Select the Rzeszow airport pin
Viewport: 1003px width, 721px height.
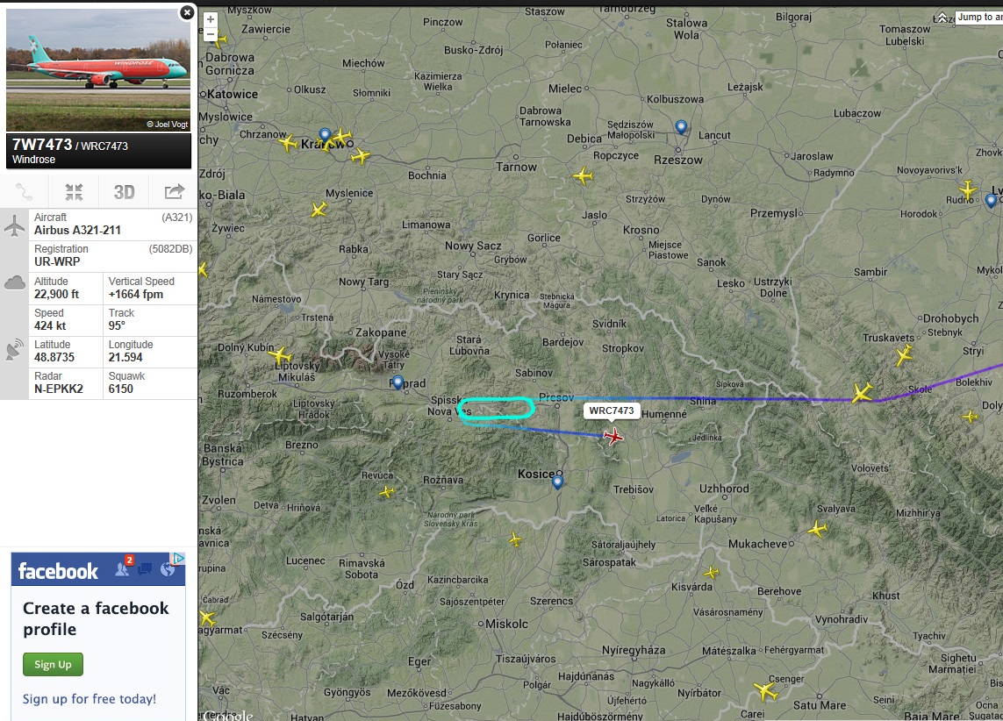point(681,127)
